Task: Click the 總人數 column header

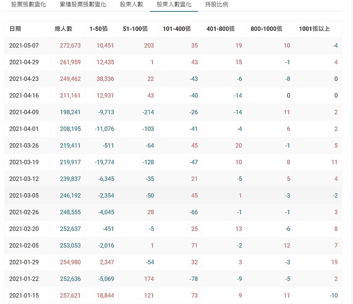Action: 63,28
